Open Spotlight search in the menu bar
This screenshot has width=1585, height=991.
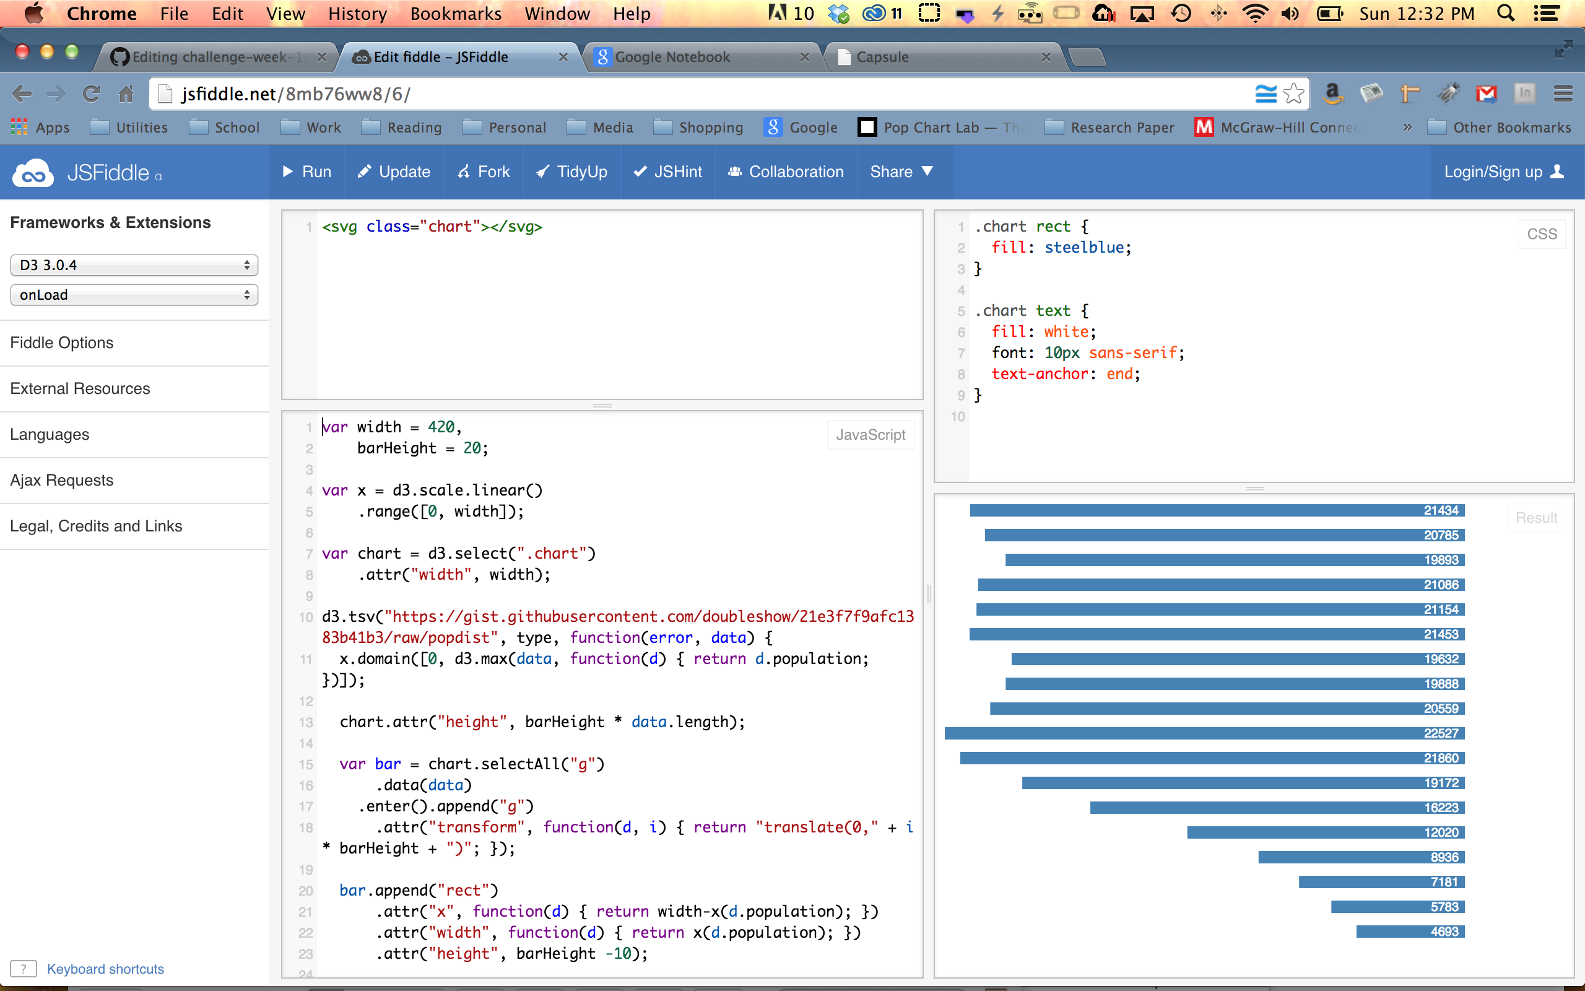[x=1506, y=13]
